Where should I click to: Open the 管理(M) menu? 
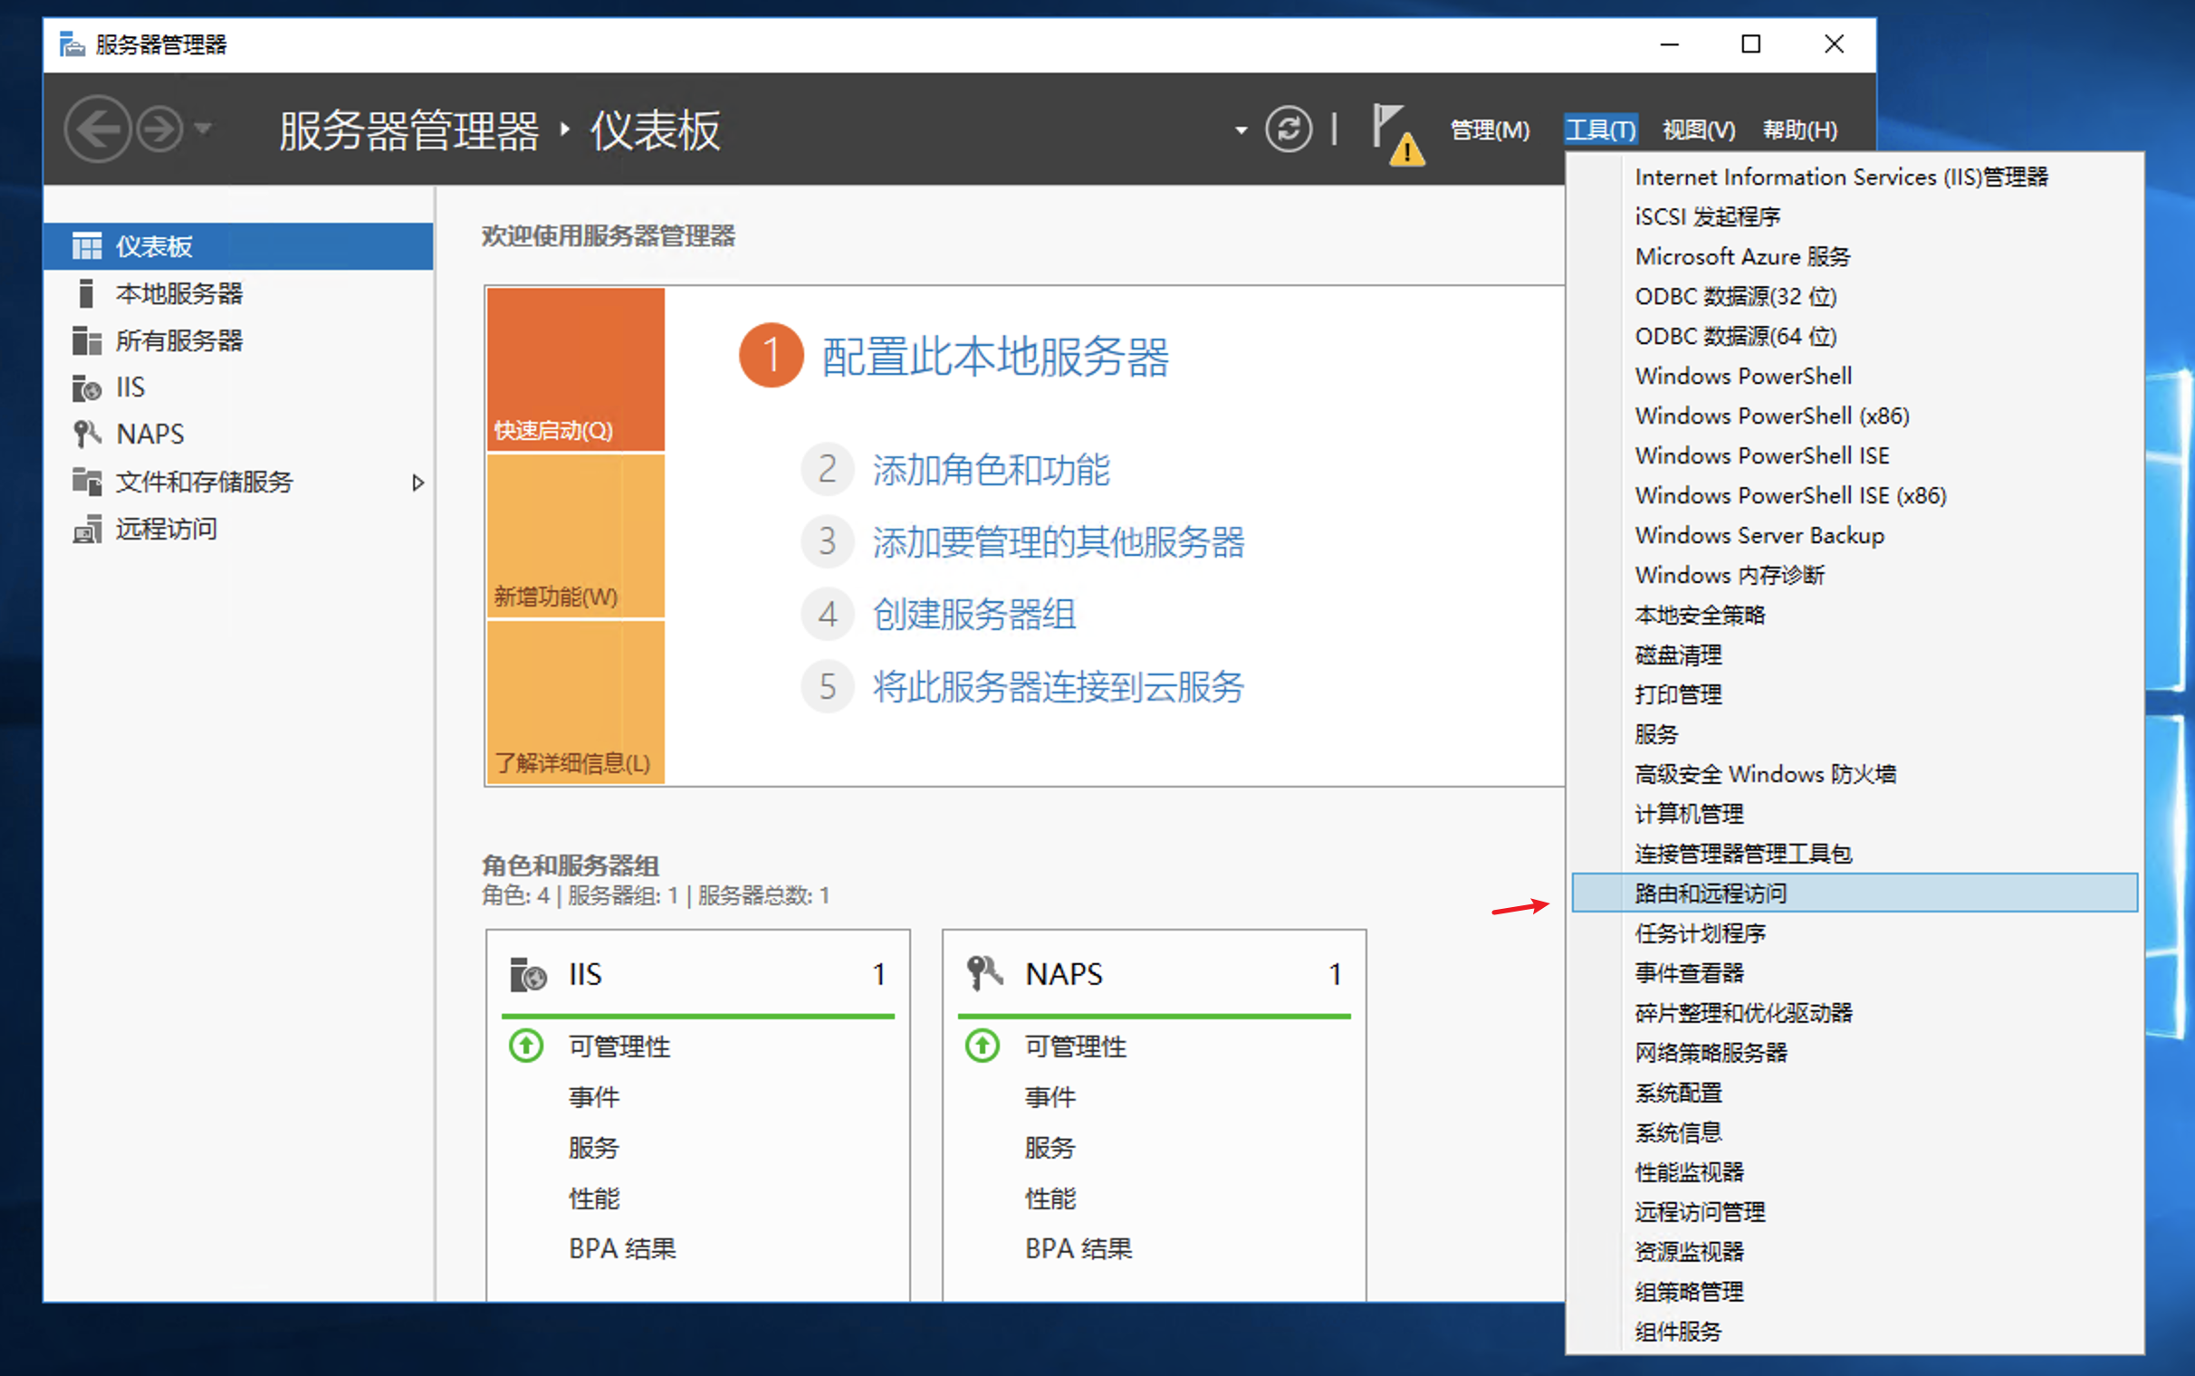pyautogui.click(x=1490, y=129)
